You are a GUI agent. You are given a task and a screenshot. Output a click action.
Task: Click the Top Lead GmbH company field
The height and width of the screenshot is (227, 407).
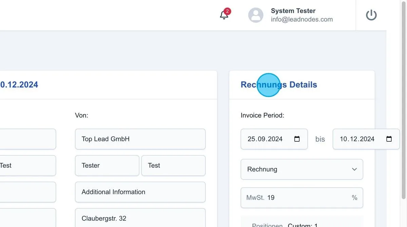pyautogui.click(x=140, y=139)
